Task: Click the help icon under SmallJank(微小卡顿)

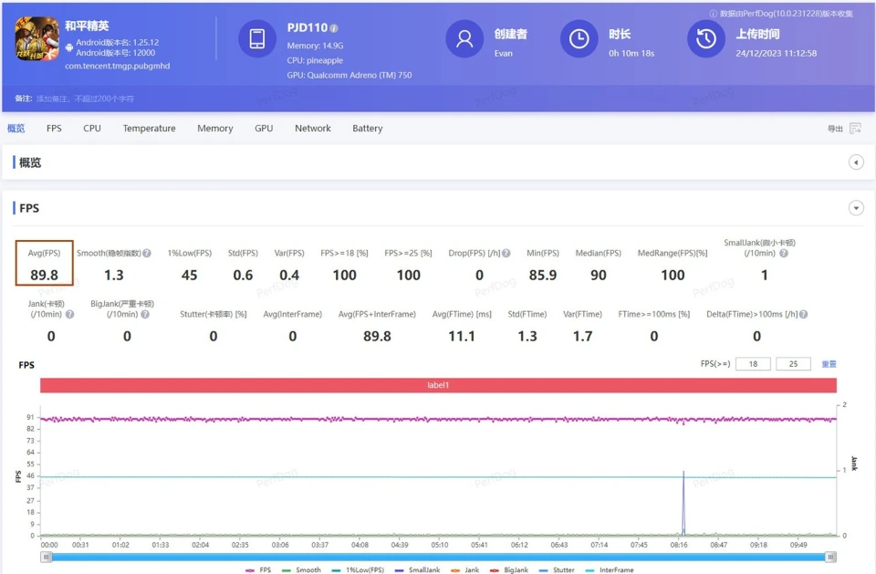Action: (784, 253)
